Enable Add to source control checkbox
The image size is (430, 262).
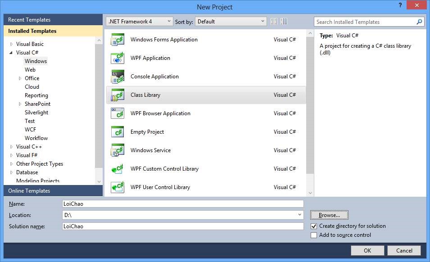click(x=314, y=235)
